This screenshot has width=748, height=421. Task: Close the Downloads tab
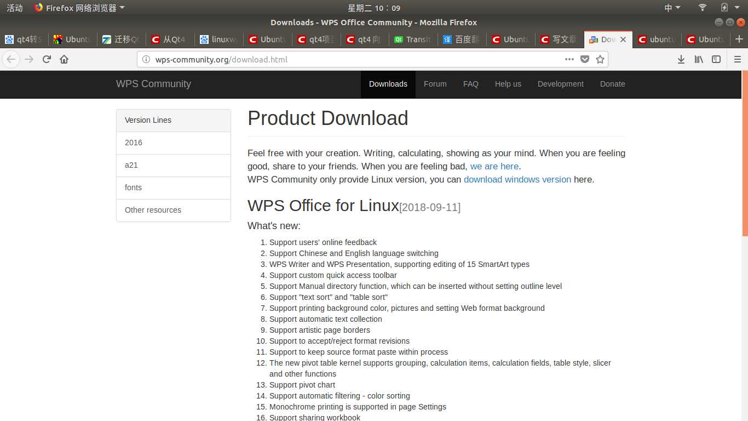click(x=623, y=39)
